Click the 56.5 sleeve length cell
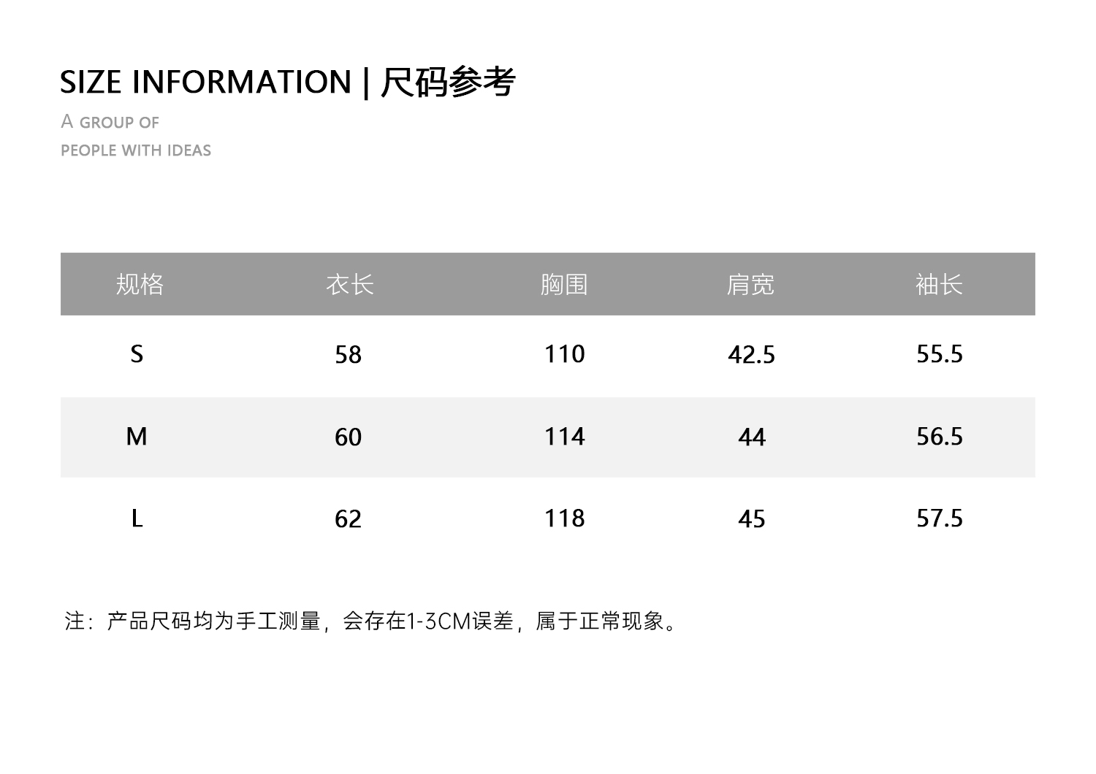The height and width of the screenshot is (774, 1096). pos(940,437)
